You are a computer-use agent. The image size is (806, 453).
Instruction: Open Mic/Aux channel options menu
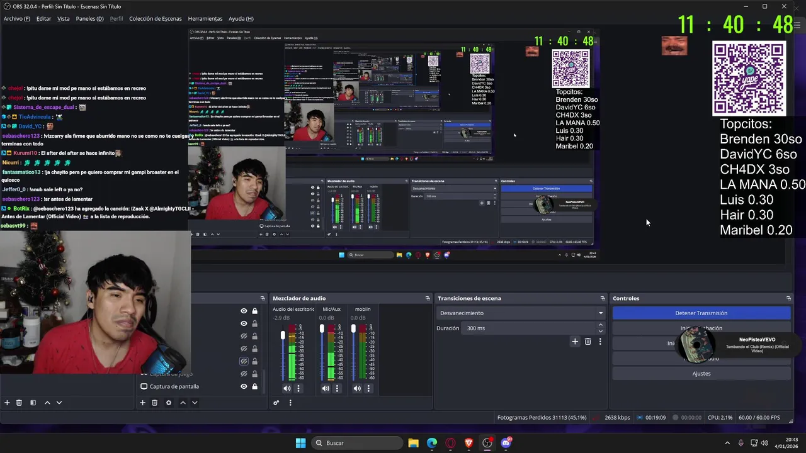click(x=337, y=388)
